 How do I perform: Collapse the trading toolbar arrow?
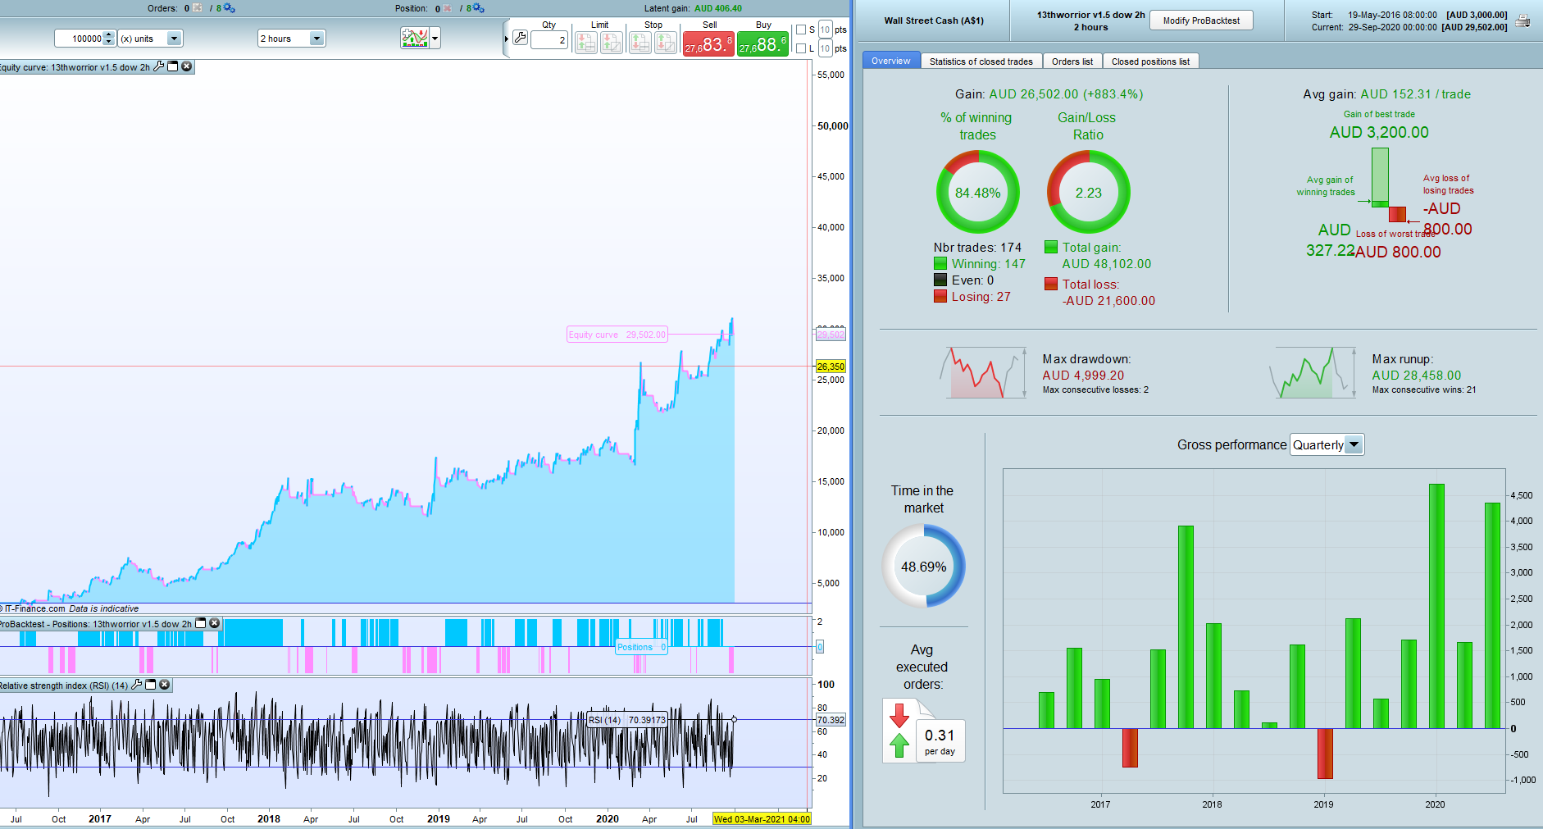point(506,39)
